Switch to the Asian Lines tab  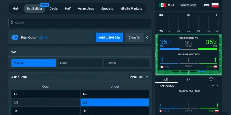coord(86,9)
